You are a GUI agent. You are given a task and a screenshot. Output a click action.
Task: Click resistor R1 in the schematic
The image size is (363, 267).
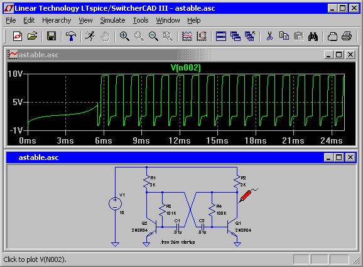click(x=146, y=182)
